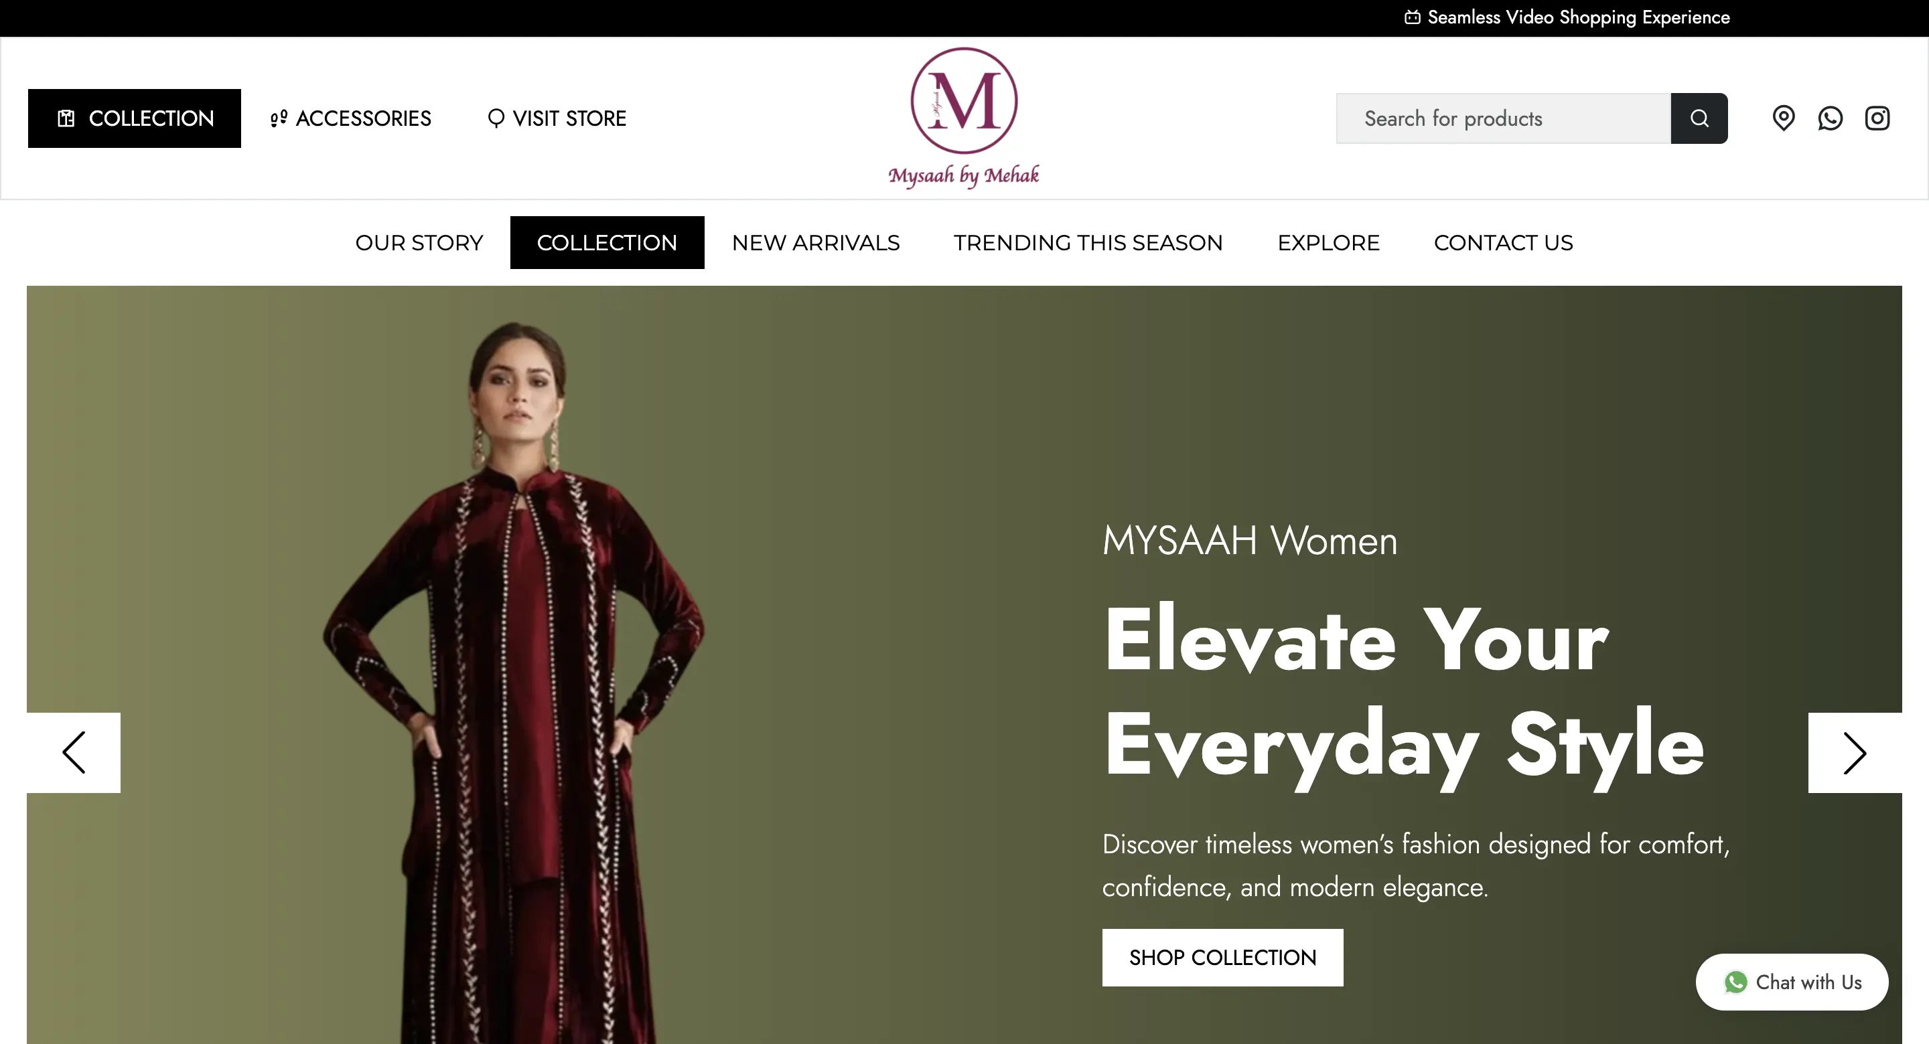This screenshot has width=1929, height=1044.
Task: Click the calendar icon beside Seamless Video Shopping
Action: tap(1411, 17)
